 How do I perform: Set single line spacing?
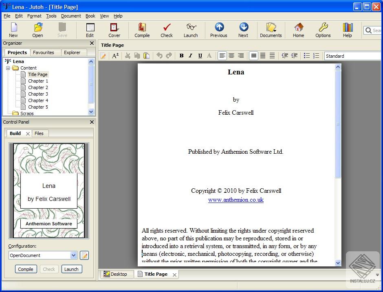coord(254,56)
